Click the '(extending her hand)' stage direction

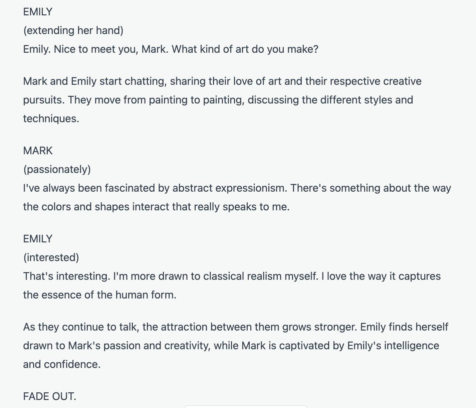(x=73, y=30)
